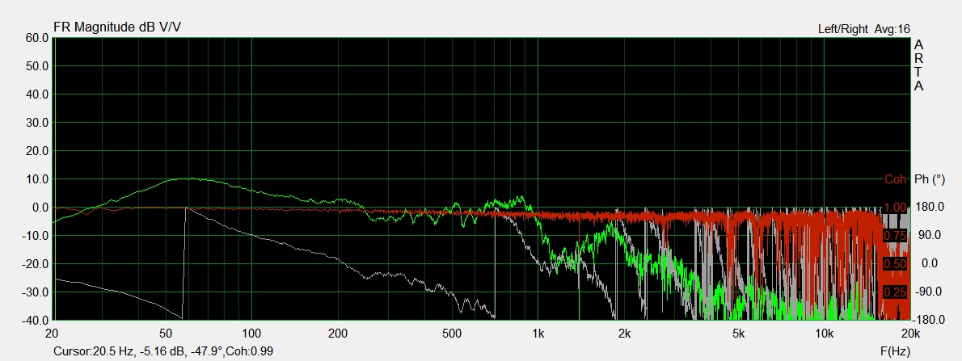Click the -20.0 dB magnitude axis value
The width and height of the screenshot is (962, 361).
coord(35,263)
